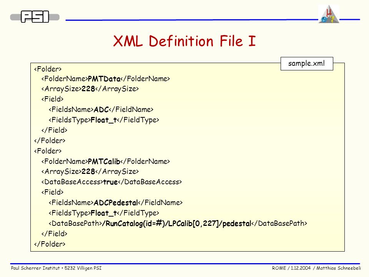369x277 pixels.
Task: Select the sample.xml file label
Action: [x=307, y=63]
